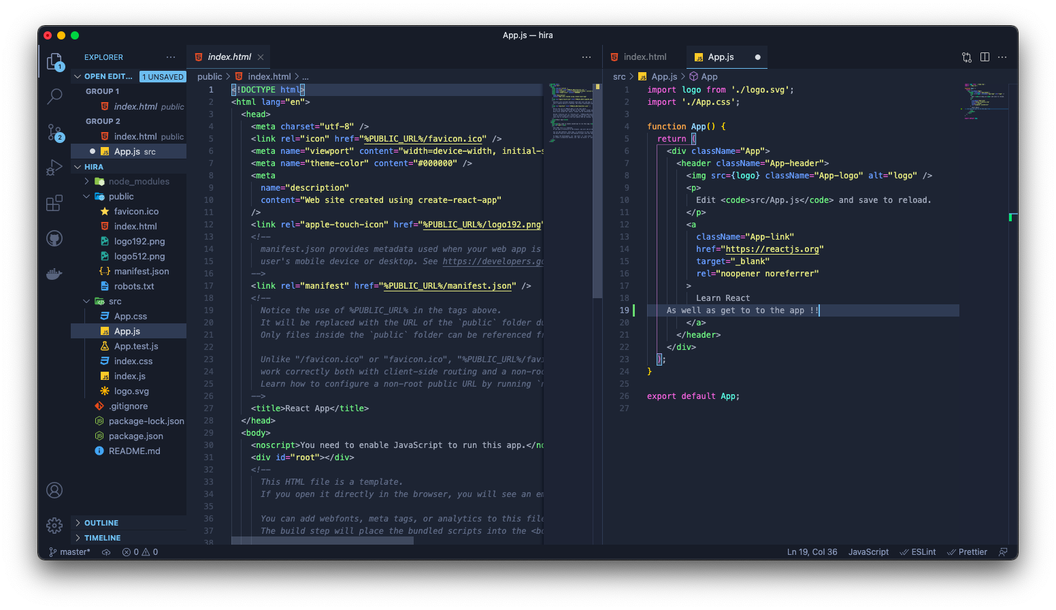Image resolution: width=1056 pixels, height=610 pixels.
Task: Click public breadcrumb in left editor
Action: (x=210, y=77)
